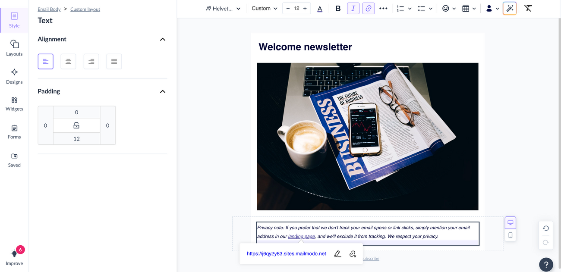Image resolution: width=561 pixels, height=272 pixels.
Task: Insert personalization user attribute
Action: [489, 9]
